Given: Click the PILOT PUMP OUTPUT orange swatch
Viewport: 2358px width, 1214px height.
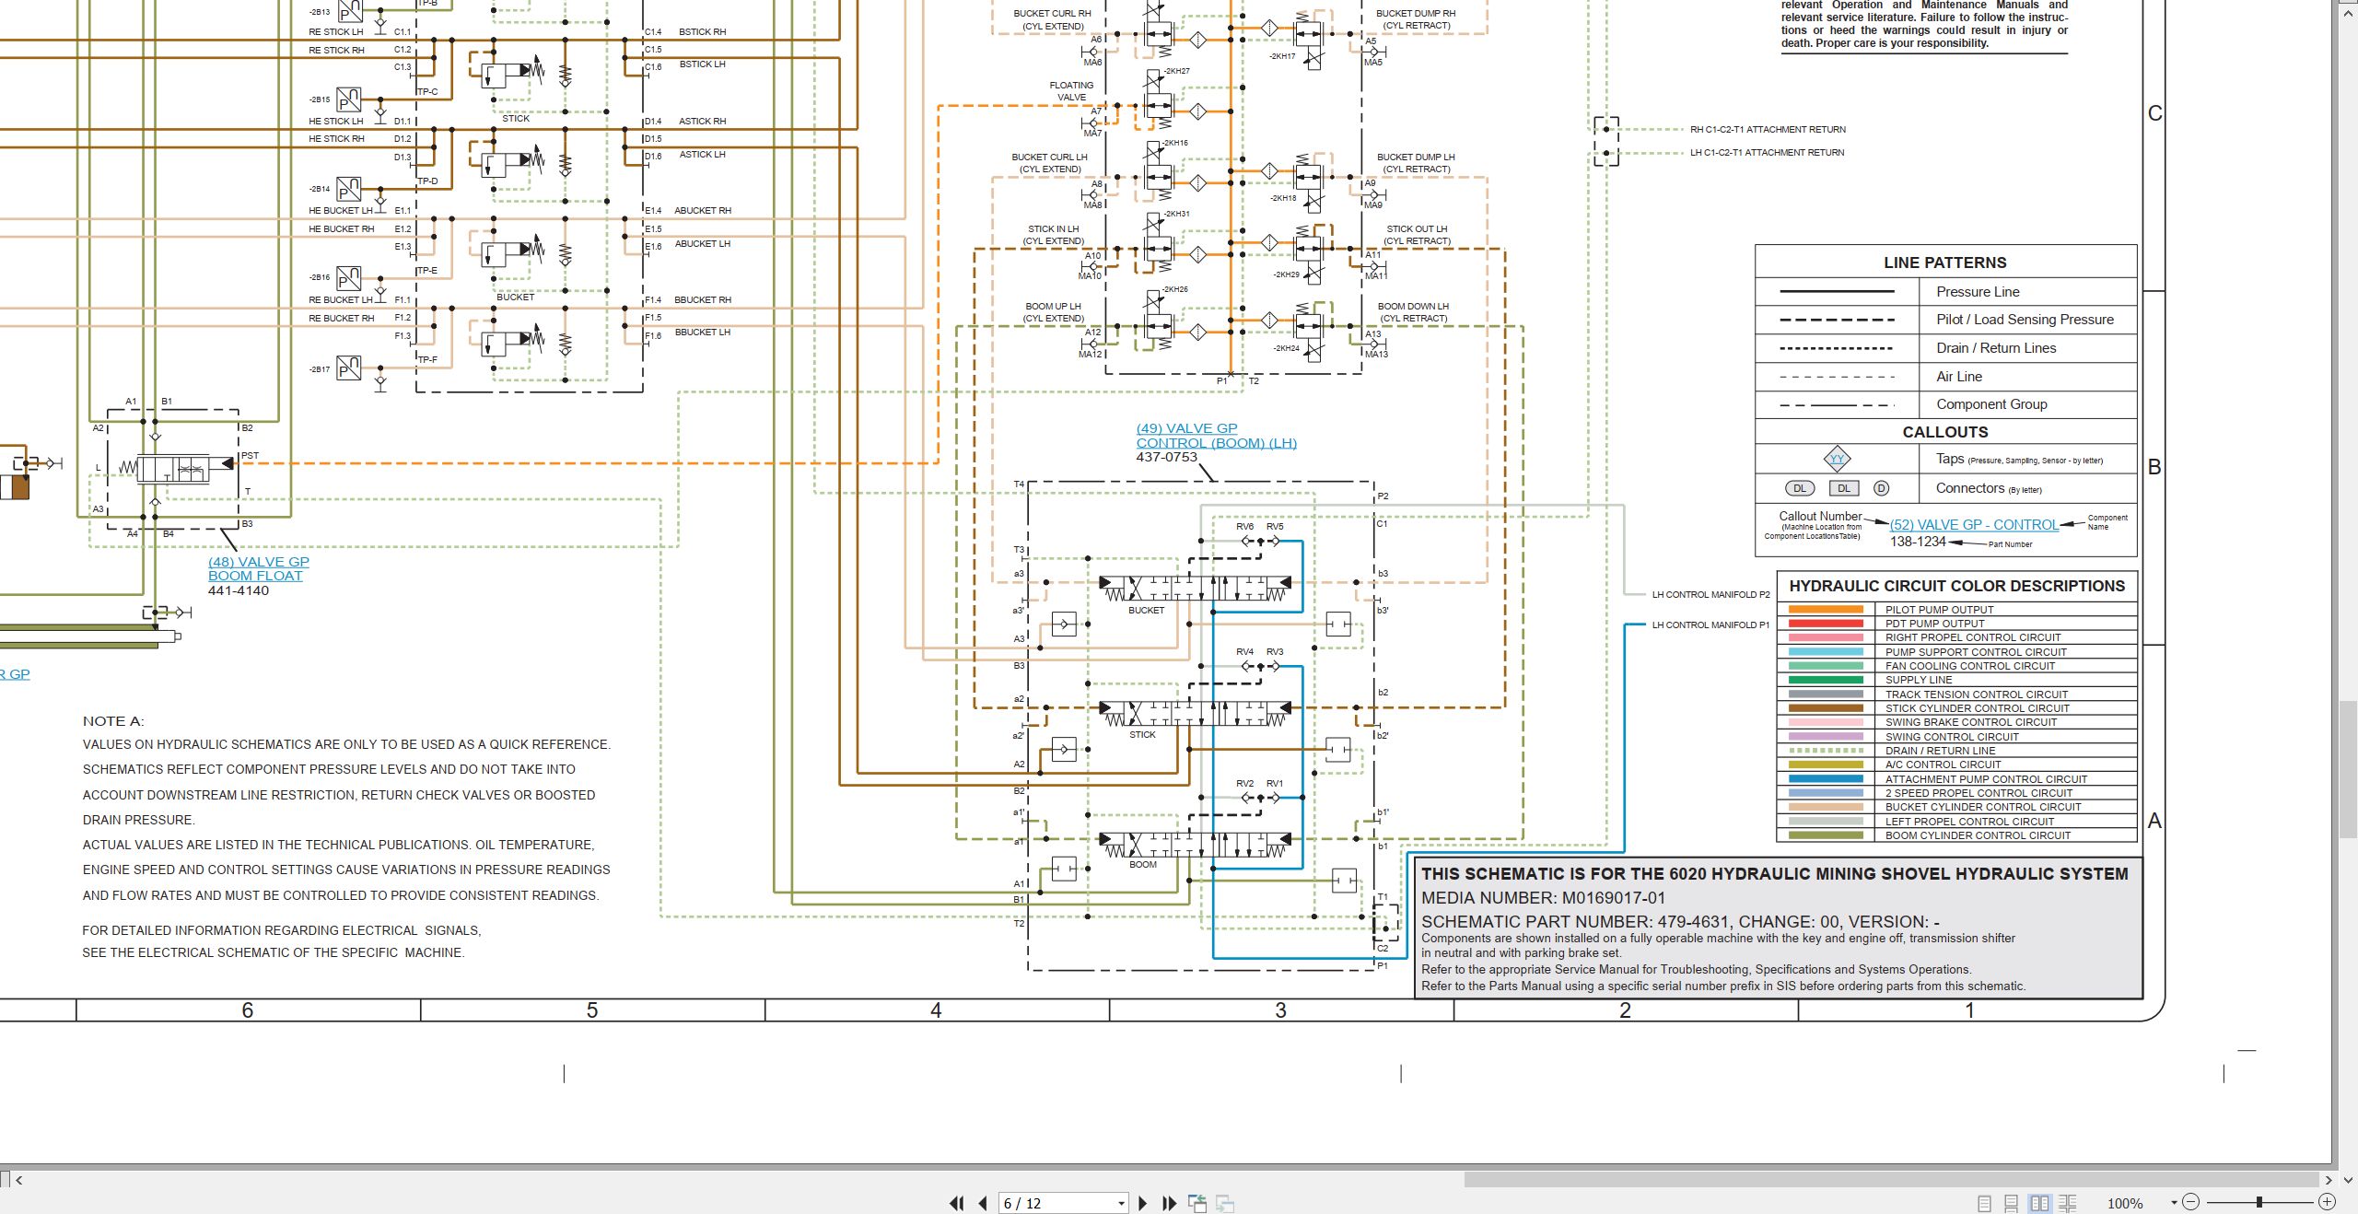Looking at the screenshot, I should 1826,610.
